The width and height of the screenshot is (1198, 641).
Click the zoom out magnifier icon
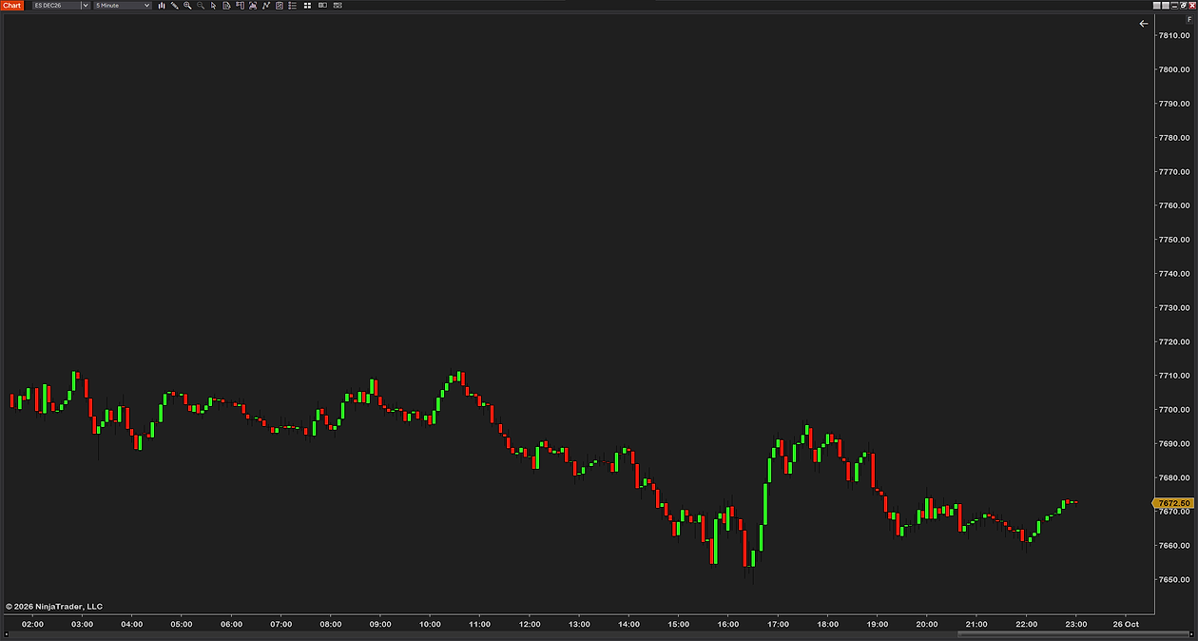click(201, 6)
